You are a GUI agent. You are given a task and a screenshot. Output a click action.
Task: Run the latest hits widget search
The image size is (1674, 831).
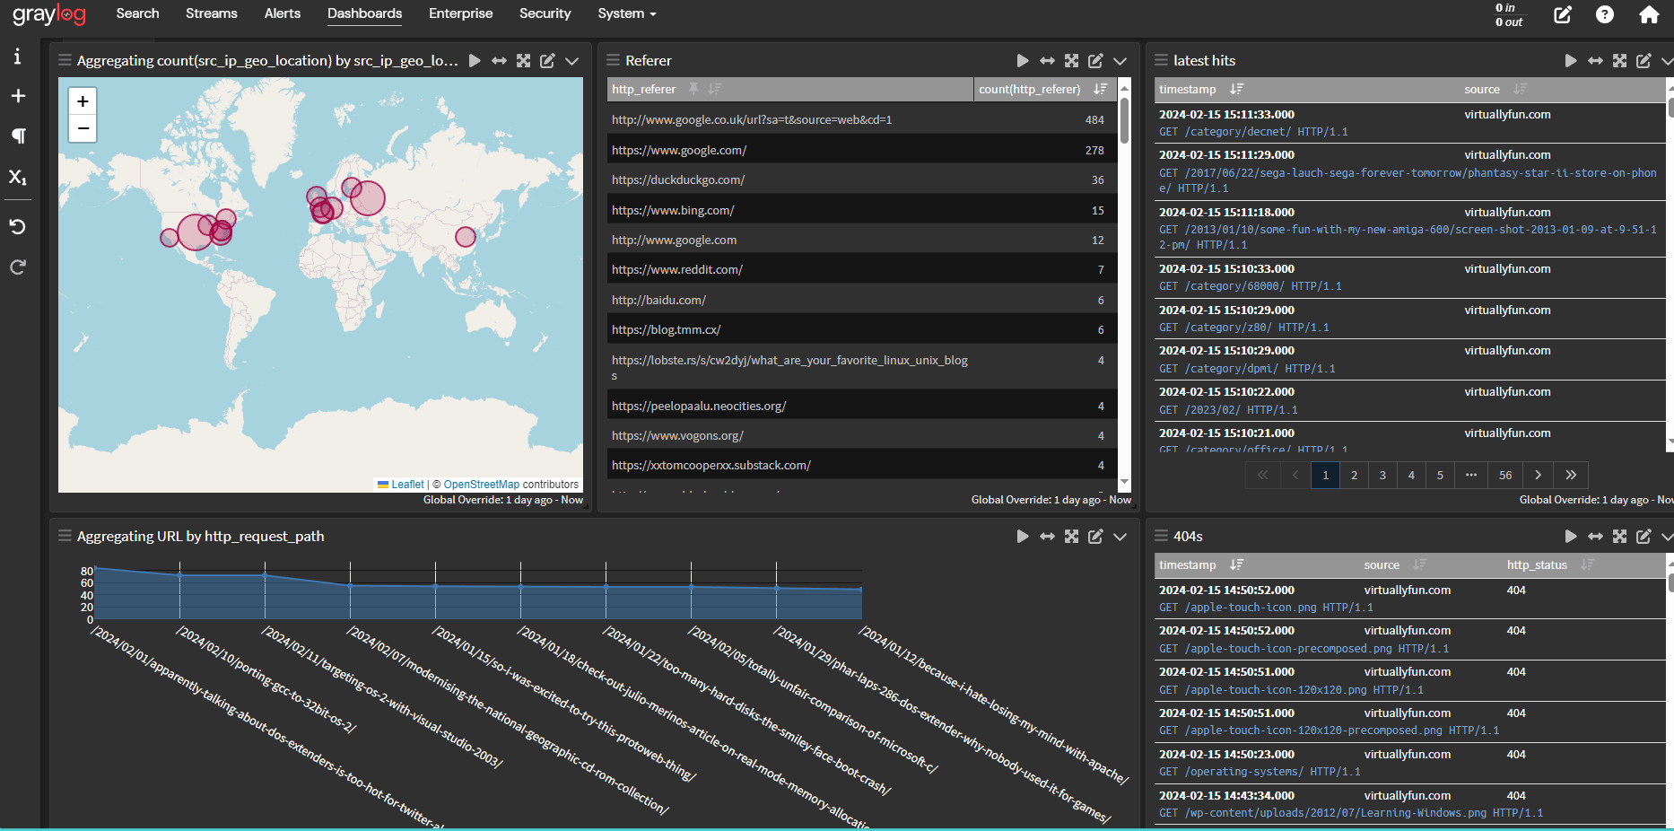pos(1570,61)
